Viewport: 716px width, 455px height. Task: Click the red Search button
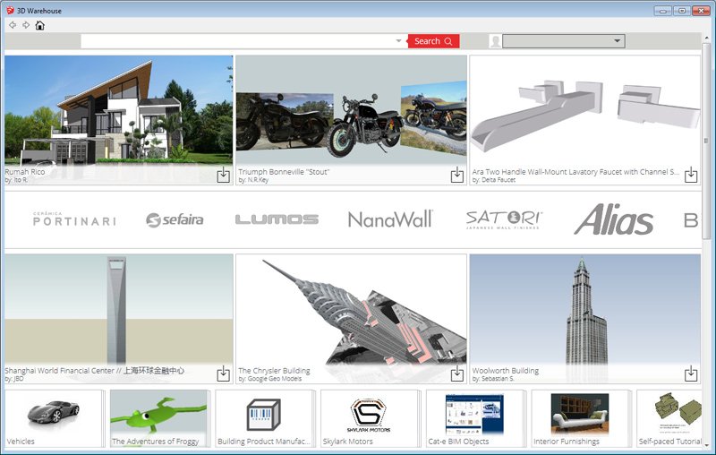(433, 41)
